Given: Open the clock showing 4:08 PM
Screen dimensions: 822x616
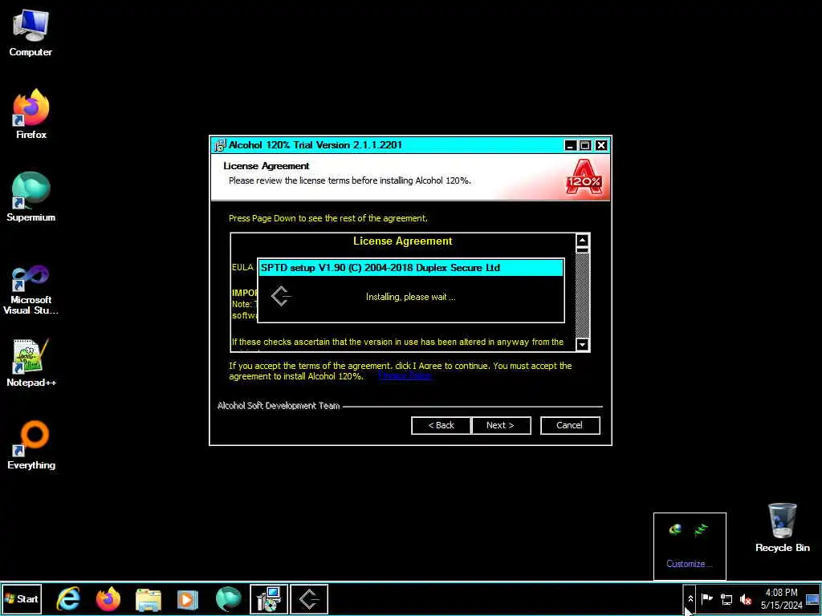Looking at the screenshot, I should click(x=781, y=598).
